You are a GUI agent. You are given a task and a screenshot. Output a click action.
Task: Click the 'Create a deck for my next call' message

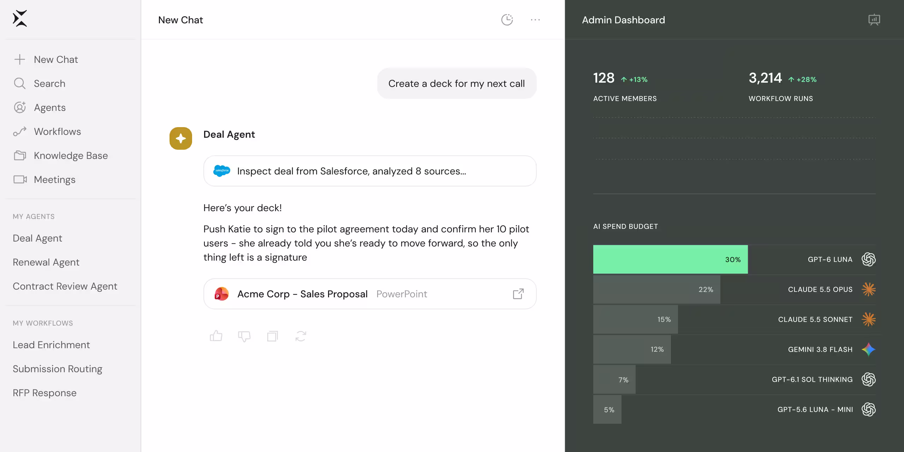[x=457, y=83]
